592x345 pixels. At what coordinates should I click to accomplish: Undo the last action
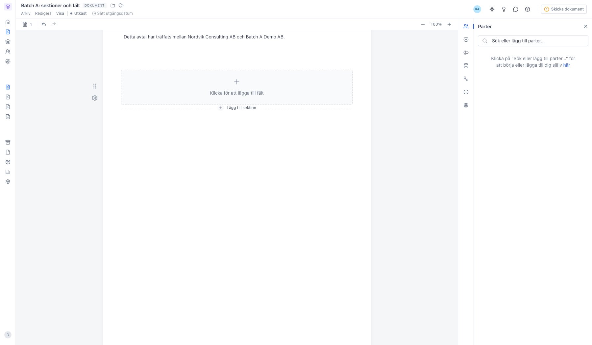point(44,24)
